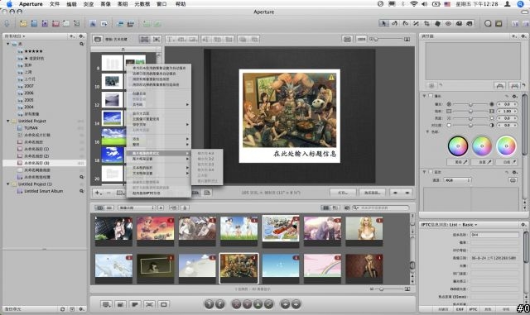530x315 pixels.
Task: Click the Print button below viewer
Action: point(343,193)
